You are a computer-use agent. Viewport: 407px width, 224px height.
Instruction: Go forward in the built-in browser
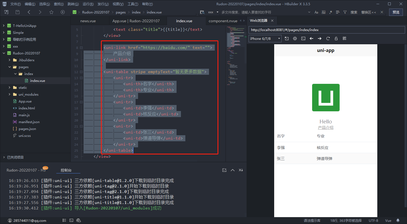(320, 38)
